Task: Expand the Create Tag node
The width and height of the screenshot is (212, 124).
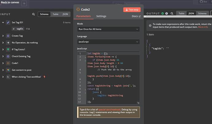Action: pos(3,36)
